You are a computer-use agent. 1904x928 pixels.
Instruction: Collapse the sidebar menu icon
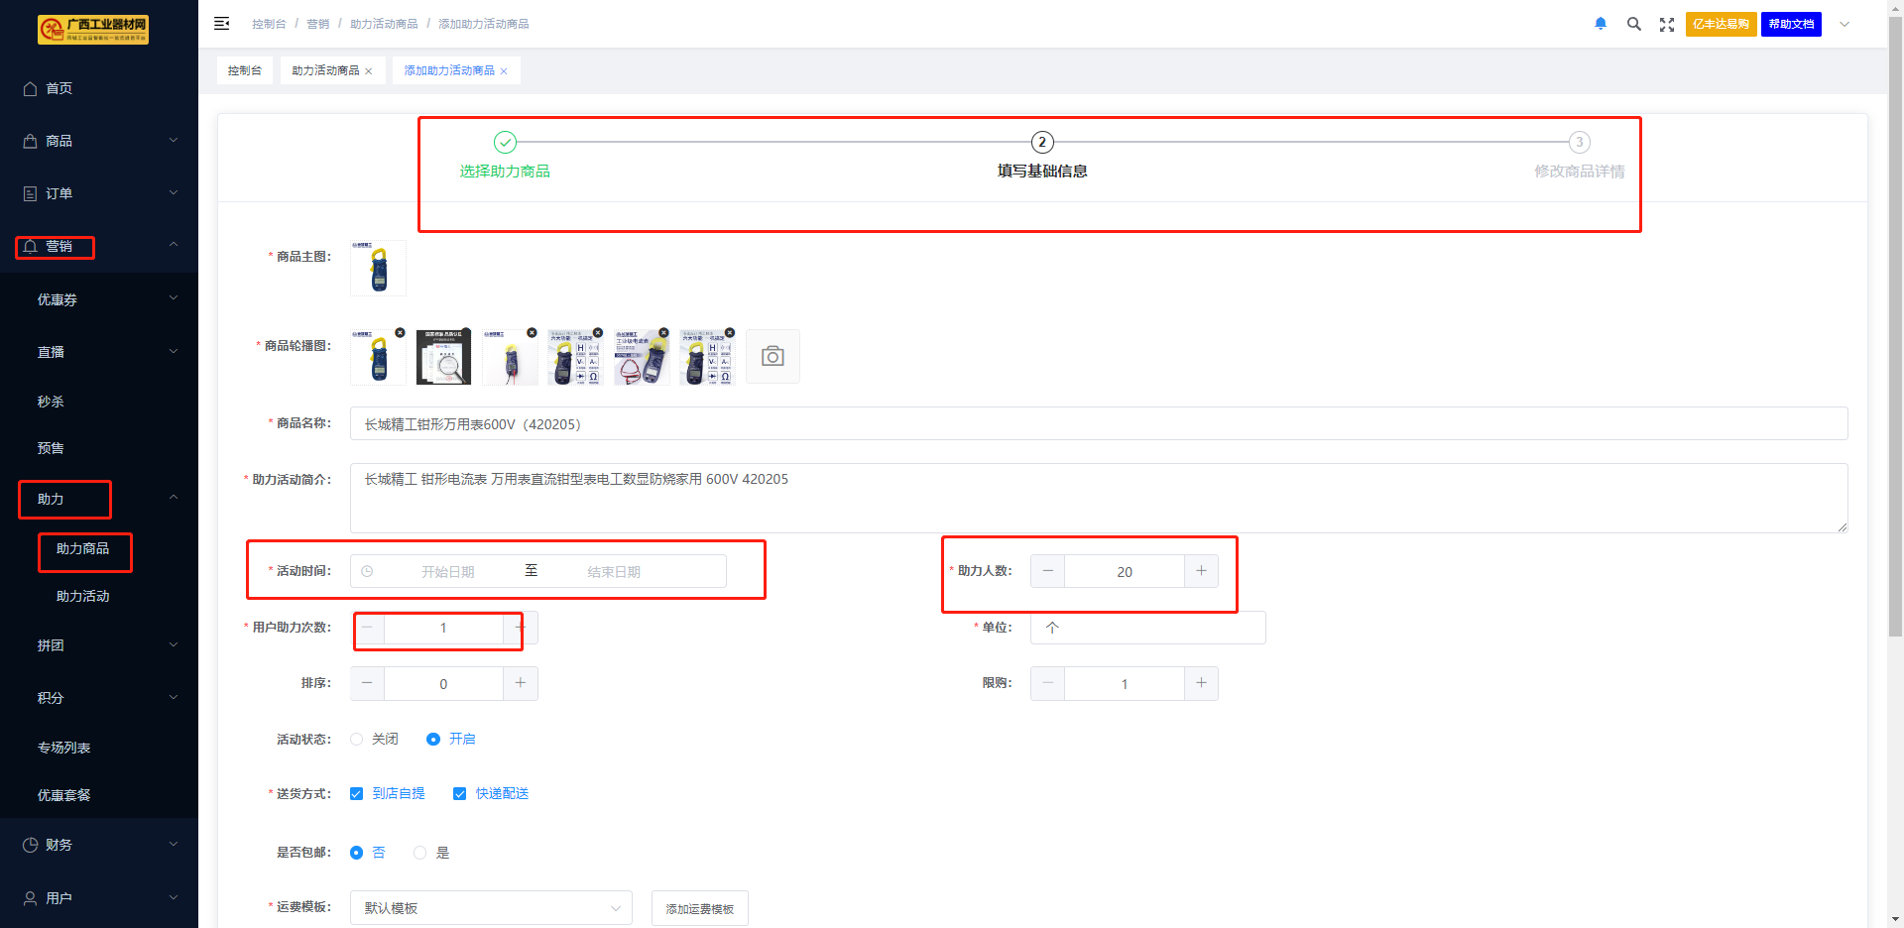(222, 24)
